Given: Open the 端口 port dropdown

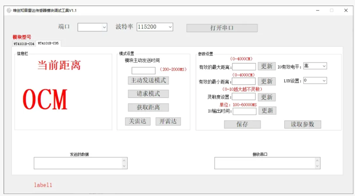Looking at the screenshot, I should [92, 27].
